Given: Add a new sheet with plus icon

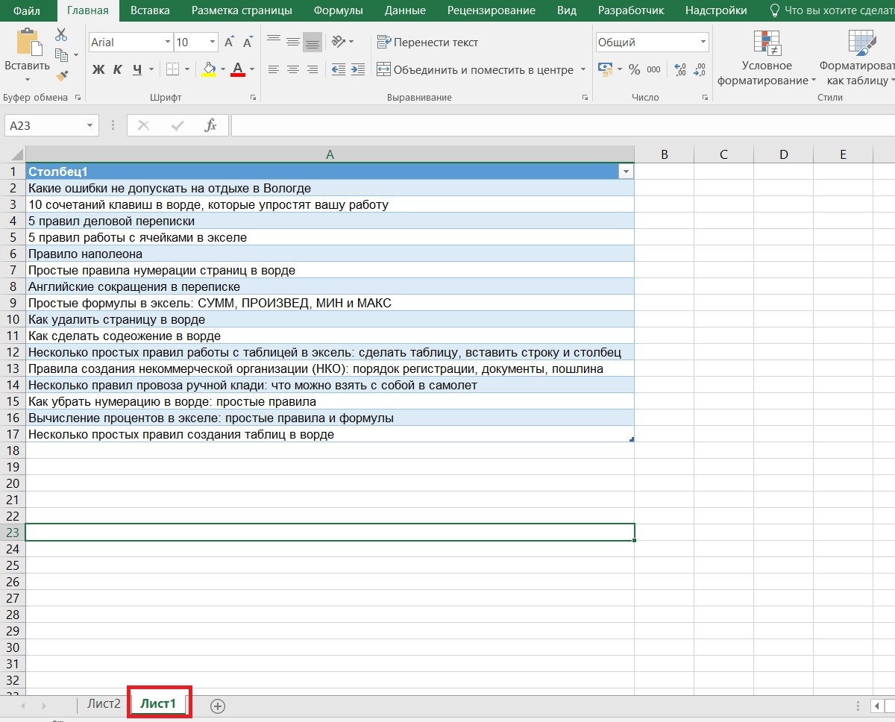Looking at the screenshot, I should pyautogui.click(x=218, y=706).
